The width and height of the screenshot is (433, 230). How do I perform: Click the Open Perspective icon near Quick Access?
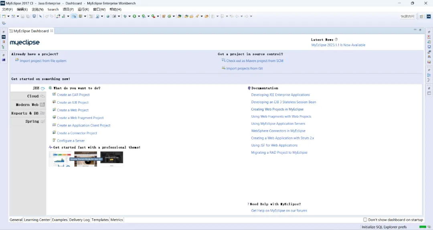pyautogui.click(x=421, y=16)
